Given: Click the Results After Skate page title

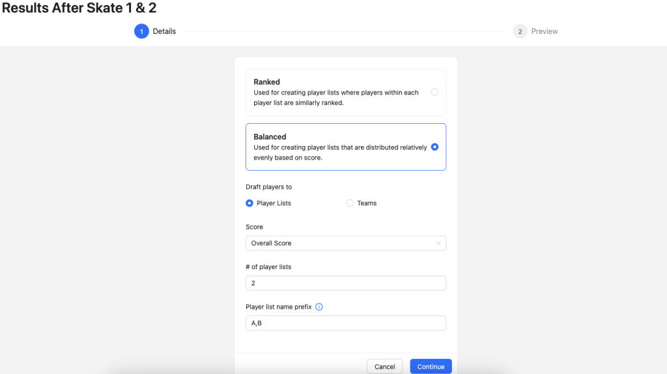Looking at the screenshot, I should click(x=79, y=8).
